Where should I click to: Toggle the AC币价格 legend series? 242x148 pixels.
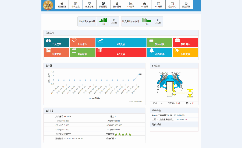click(94, 98)
